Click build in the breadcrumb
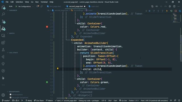182x102 pixels. 90,10
